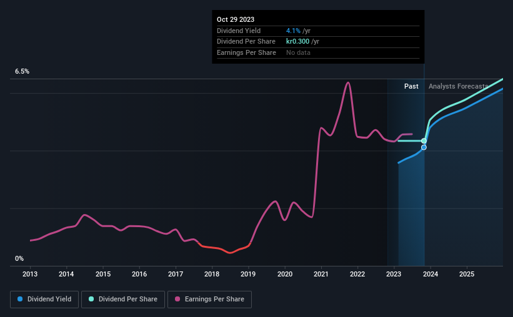Click the 2022 x-axis label
Screen dimensions: 513x317
pyautogui.click(x=357, y=274)
